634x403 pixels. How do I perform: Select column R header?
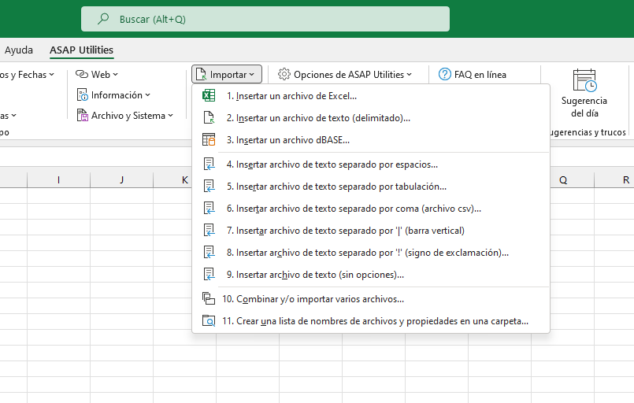coord(614,180)
